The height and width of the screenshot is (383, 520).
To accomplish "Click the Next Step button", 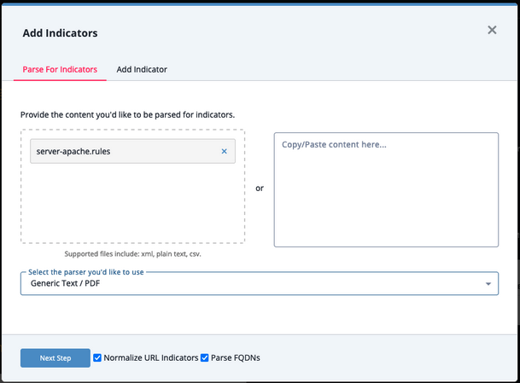I will tap(56, 357).
